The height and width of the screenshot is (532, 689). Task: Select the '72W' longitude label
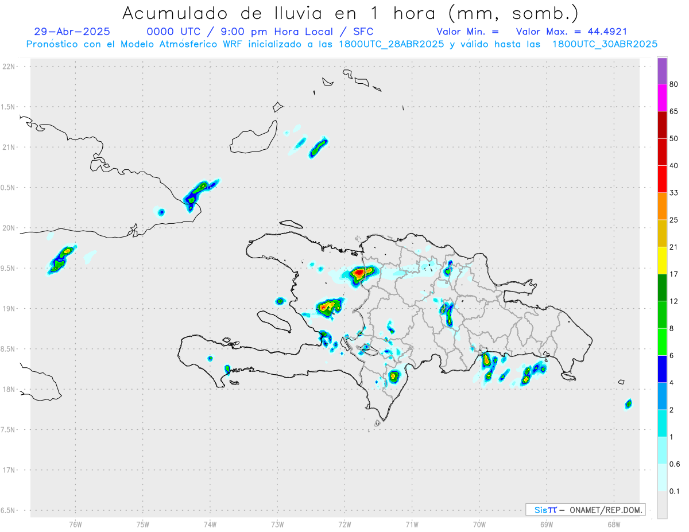pos(344,524)
